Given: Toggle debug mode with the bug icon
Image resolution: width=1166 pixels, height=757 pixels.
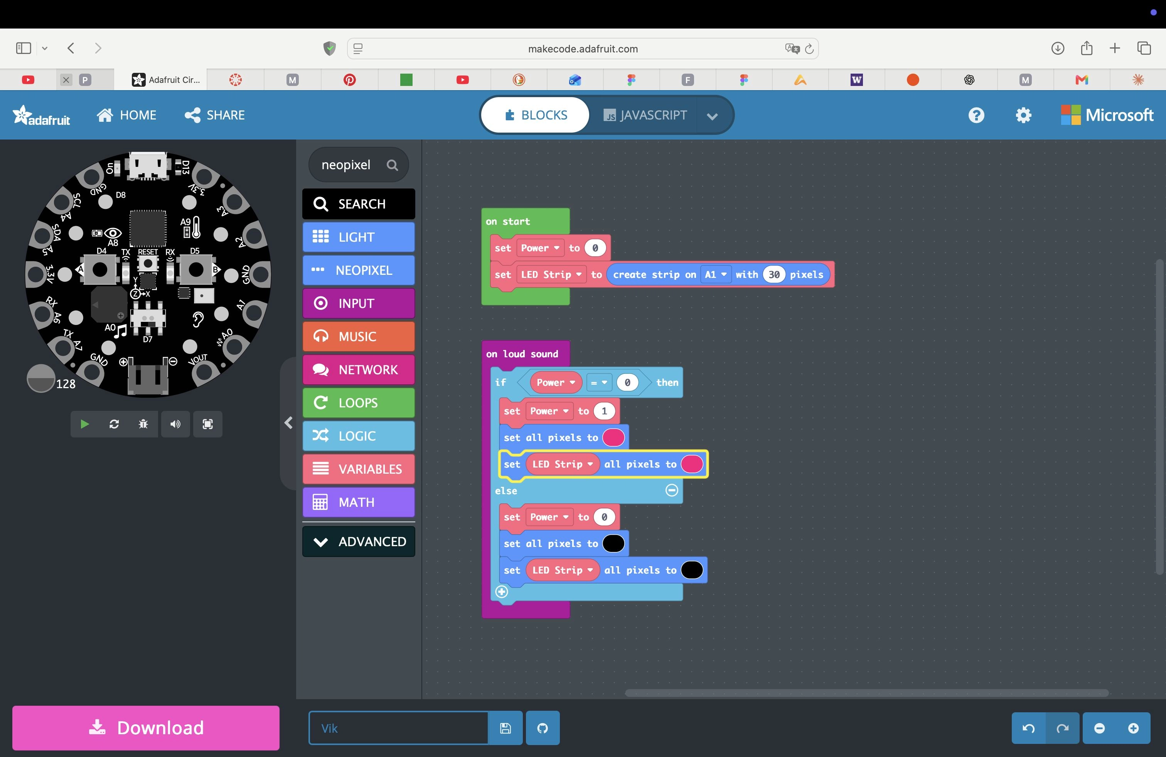Looking at the screenshot, I should point(143,424).
